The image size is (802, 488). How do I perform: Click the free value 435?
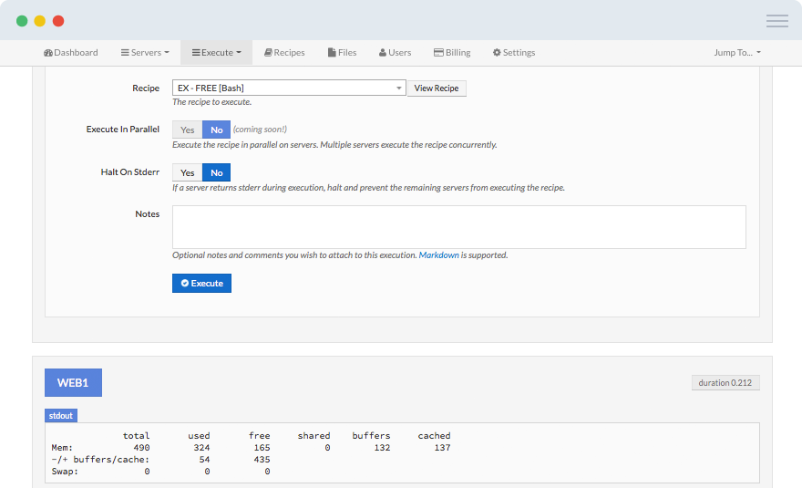point(262,460)
